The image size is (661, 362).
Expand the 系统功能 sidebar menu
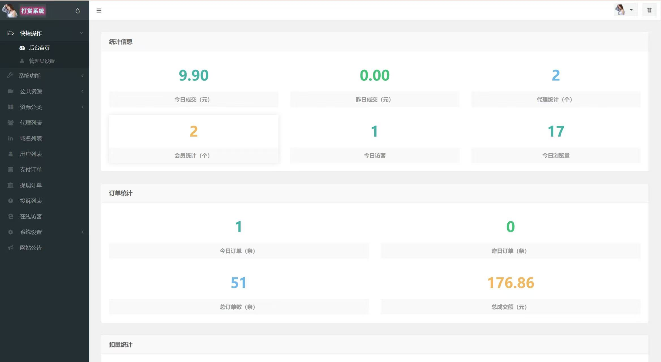(x=29, y=76)
